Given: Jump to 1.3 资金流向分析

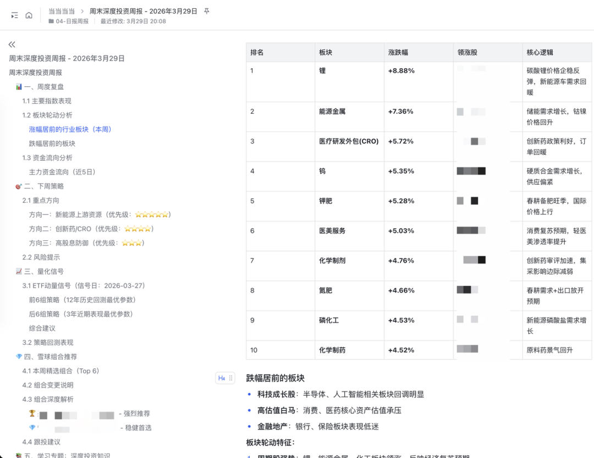Looking at the screenshot, I should point(47,158).
